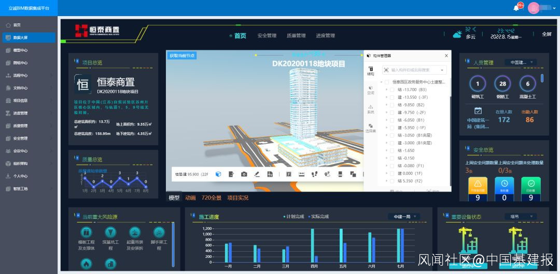Click the 深基坑工程 risk icon

click(110, 232)
